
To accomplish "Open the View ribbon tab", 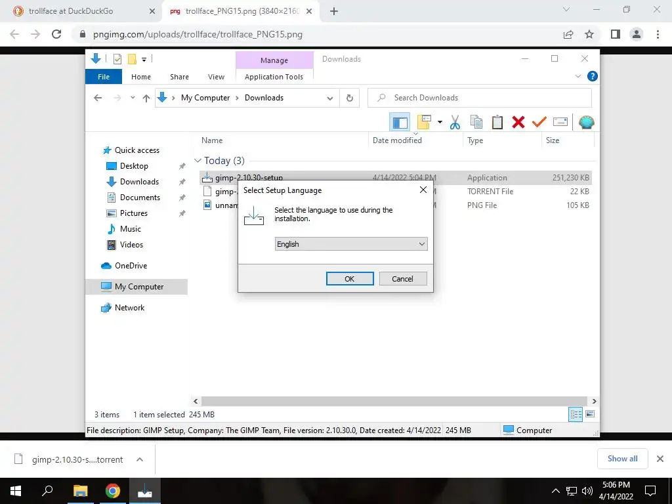I will point(216,77).
